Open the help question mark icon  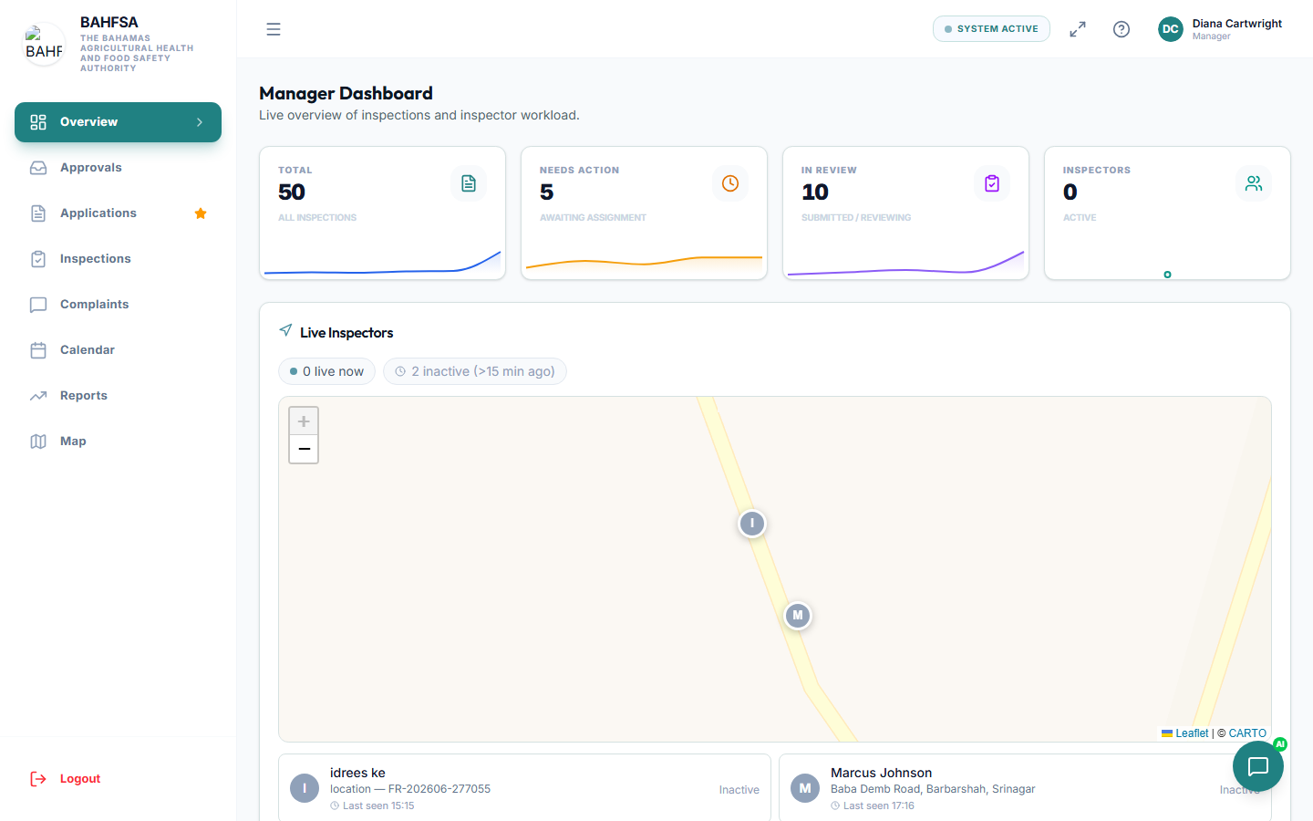coord(1122,29)
